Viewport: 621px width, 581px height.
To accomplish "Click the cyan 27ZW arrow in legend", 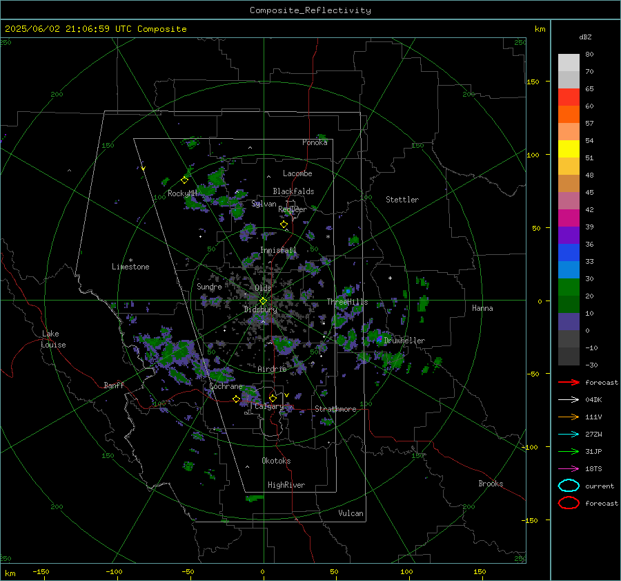I will [569, 435].
